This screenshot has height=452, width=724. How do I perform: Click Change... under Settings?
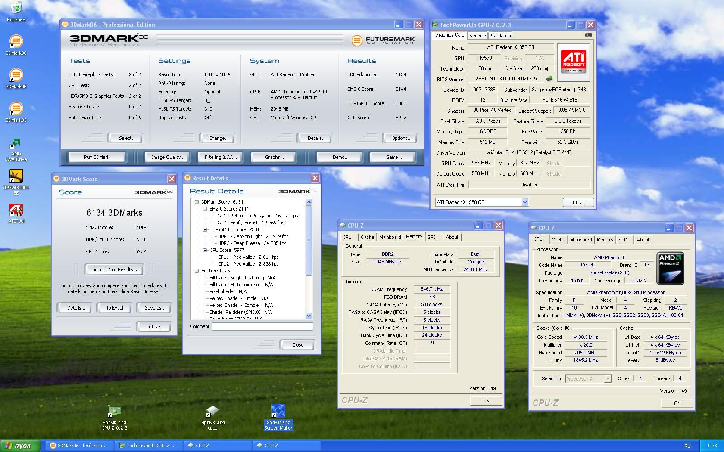click(218, 138)
